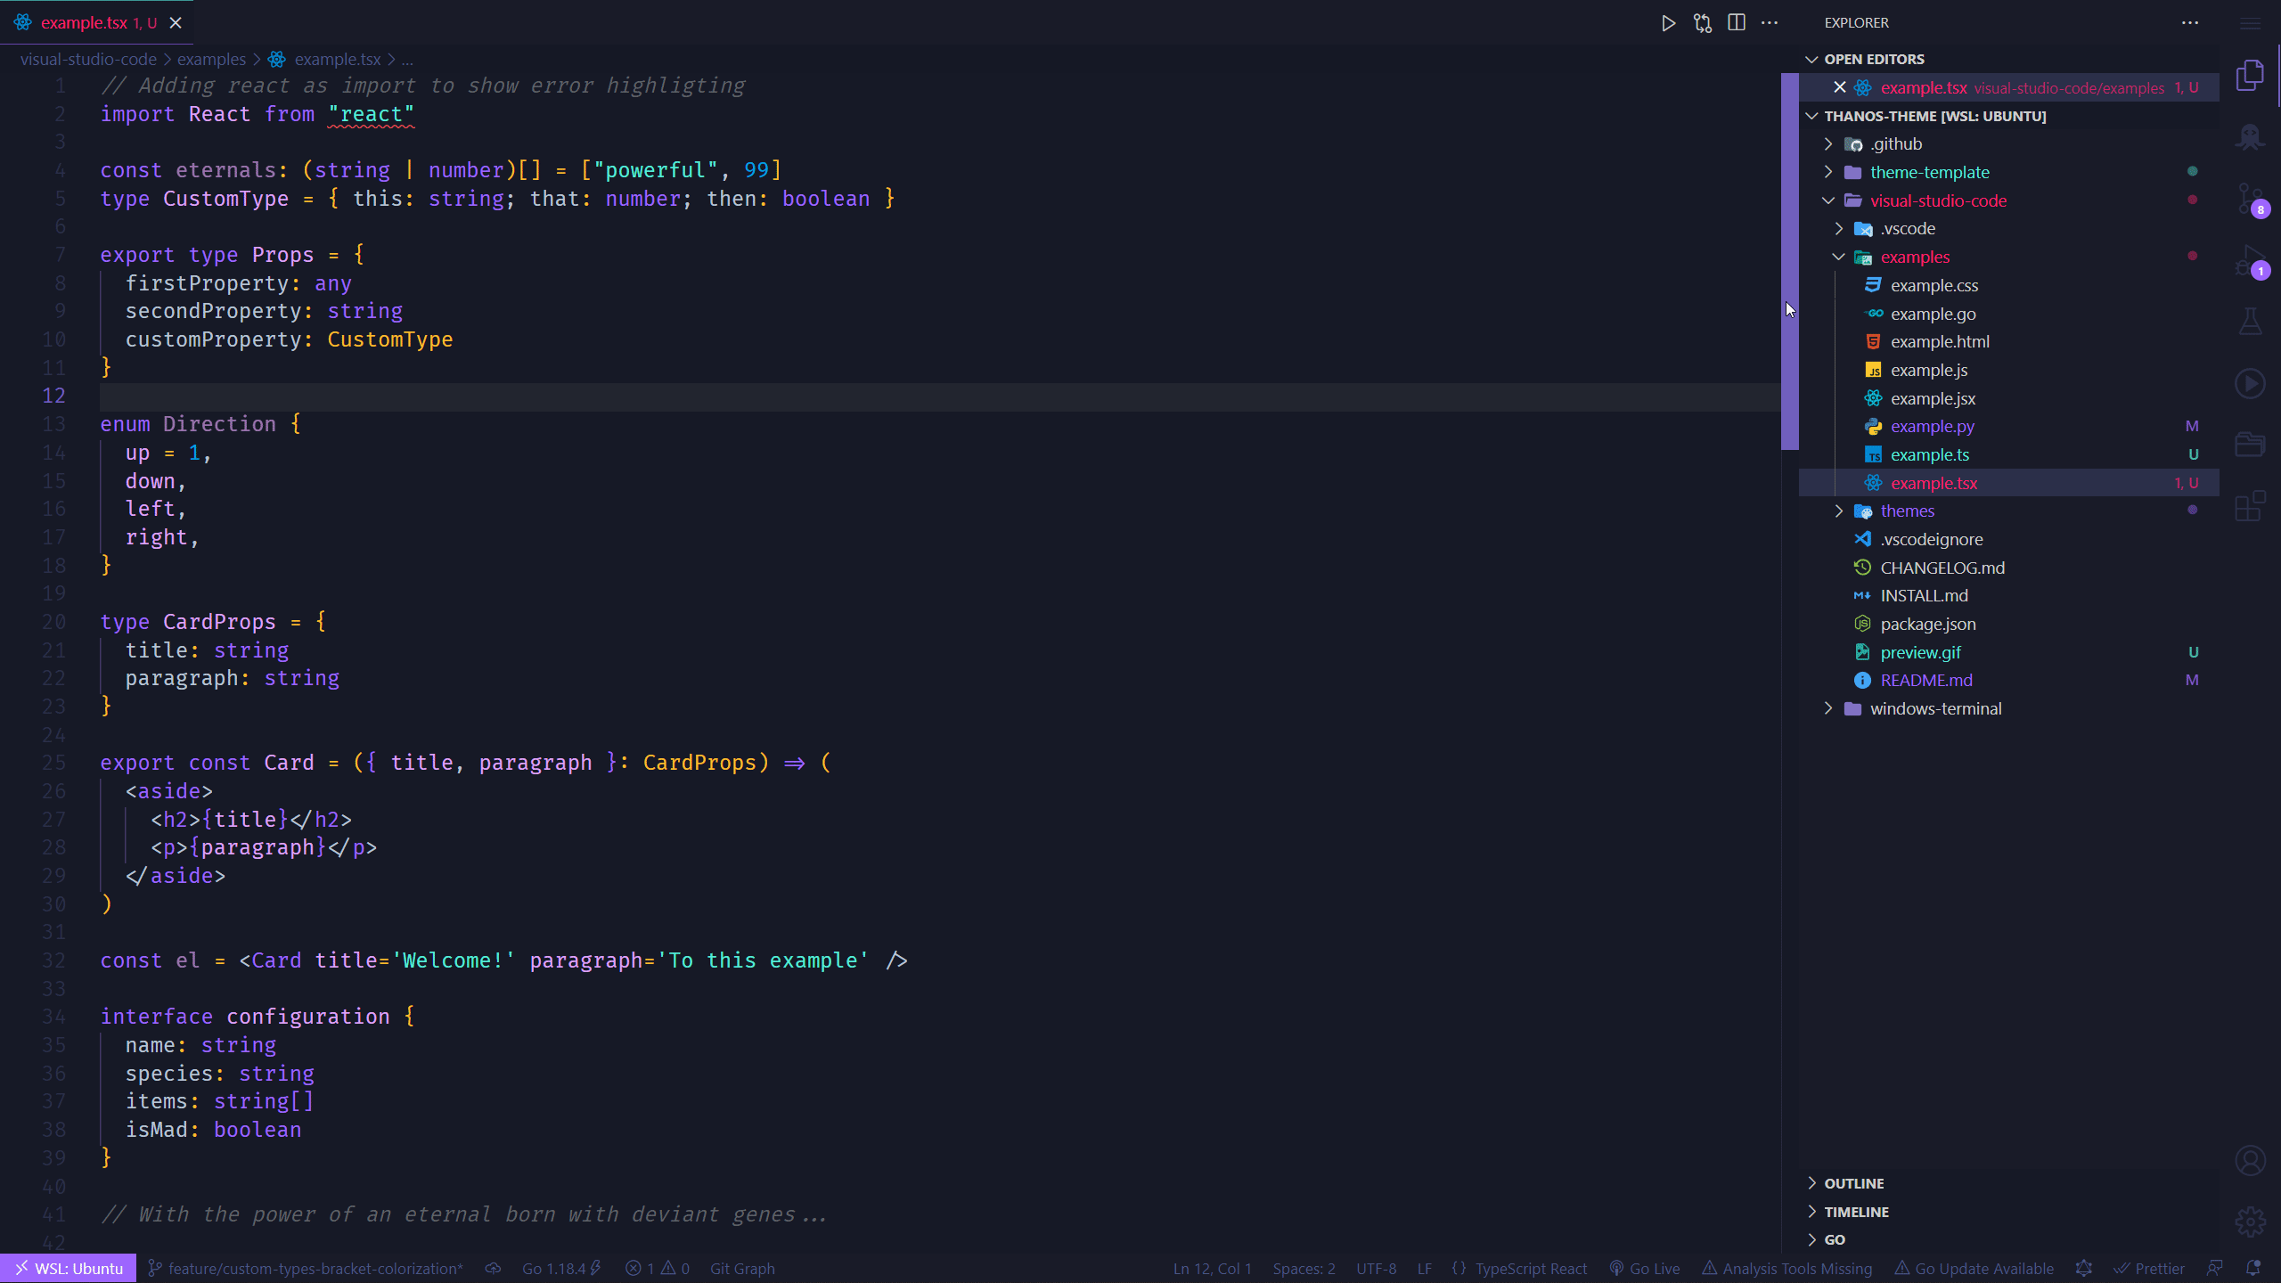The image size is (2281, 1283).
Task: Click the Run Code play icon in editor toolbar
Action: click(x=1668, y=23)
